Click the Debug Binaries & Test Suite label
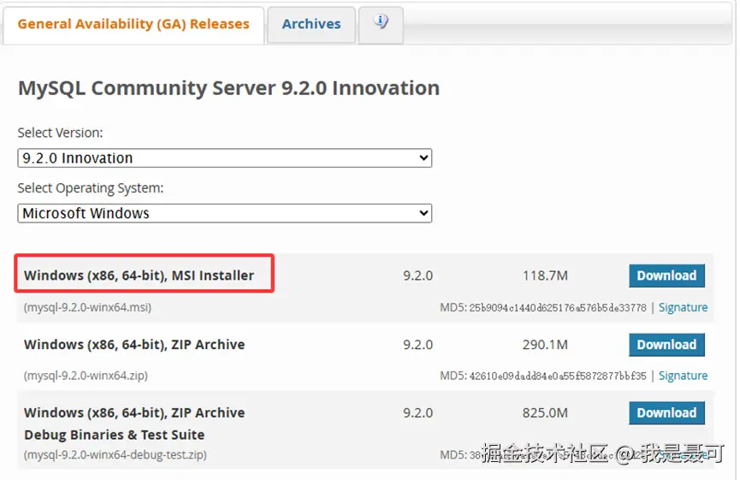740x480 pixels. tap(115, 435)
